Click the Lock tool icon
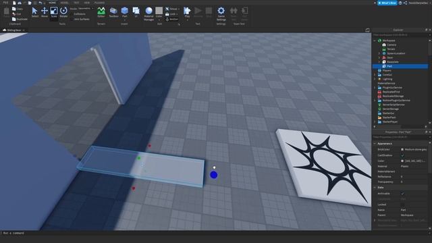 [167, 14]
